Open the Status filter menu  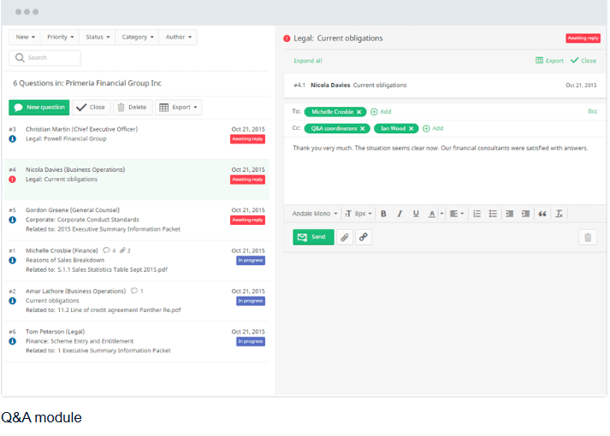point(98,38)
